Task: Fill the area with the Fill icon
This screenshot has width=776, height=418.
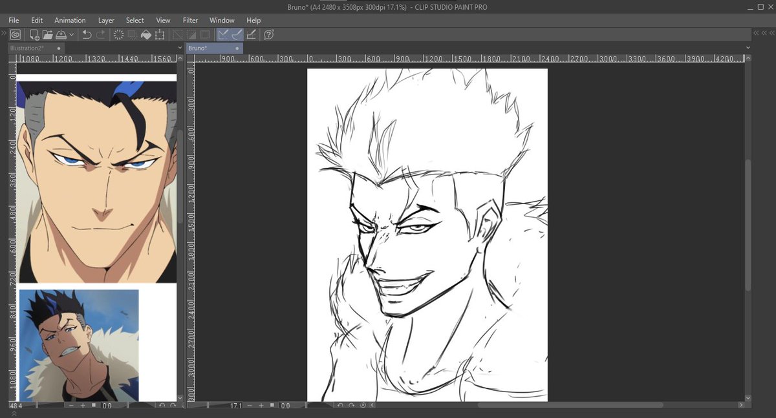Action: click(146, 34)
